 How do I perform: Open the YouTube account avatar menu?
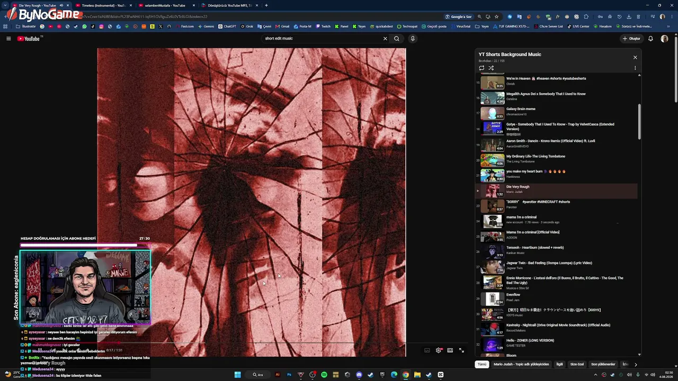[664, 39]
